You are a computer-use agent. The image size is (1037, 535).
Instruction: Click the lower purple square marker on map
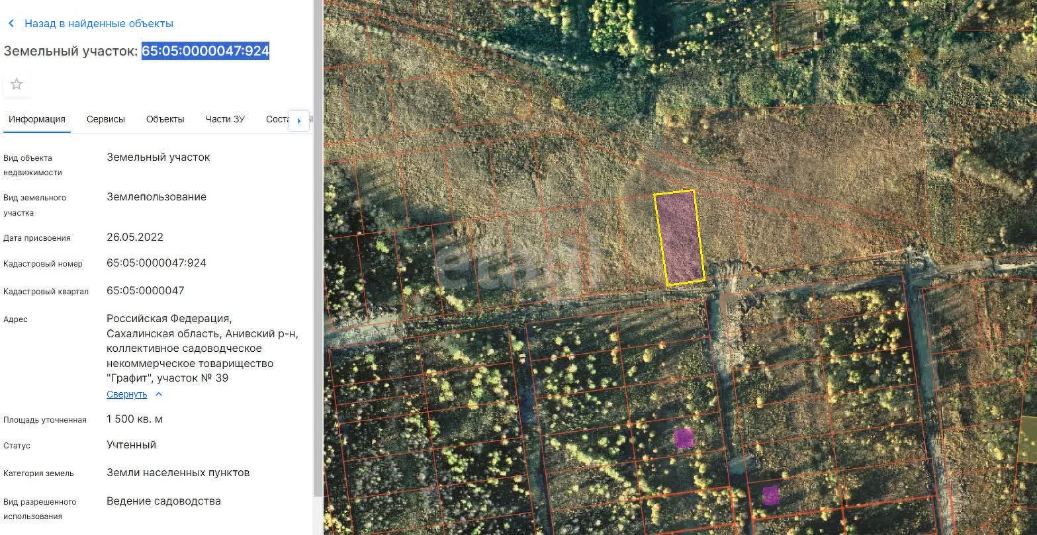[x=770, y=495]
